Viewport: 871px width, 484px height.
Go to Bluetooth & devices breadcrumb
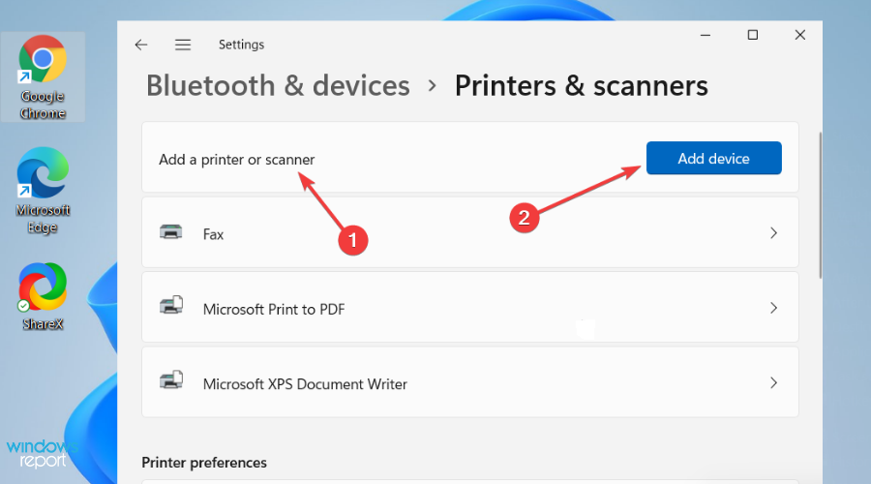(x=278, y=85)
